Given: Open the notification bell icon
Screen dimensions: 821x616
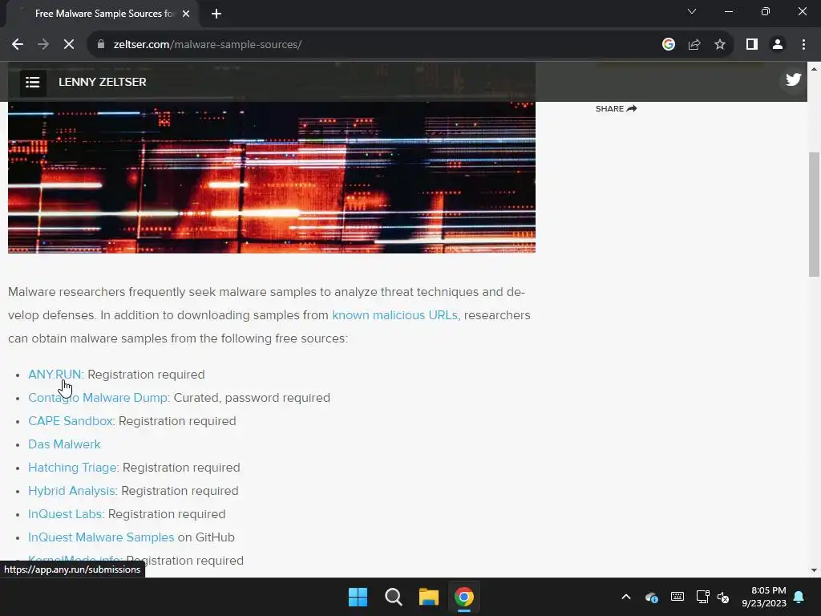Looking at the screenshot, I should pos(799,597).
